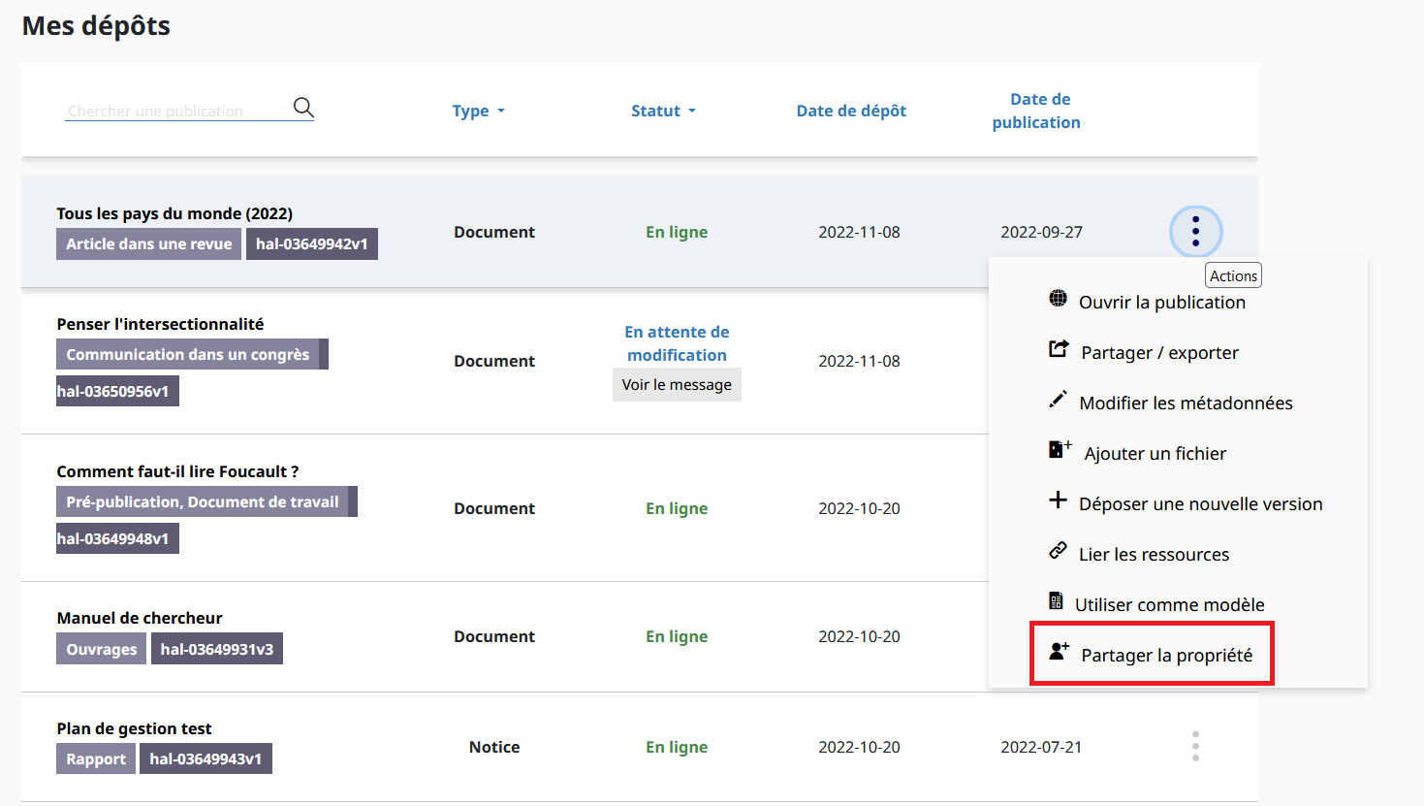The image size is (1424, 806).
Task: Choose Utiliser comme modèle
Action: tap(1170, 605)
